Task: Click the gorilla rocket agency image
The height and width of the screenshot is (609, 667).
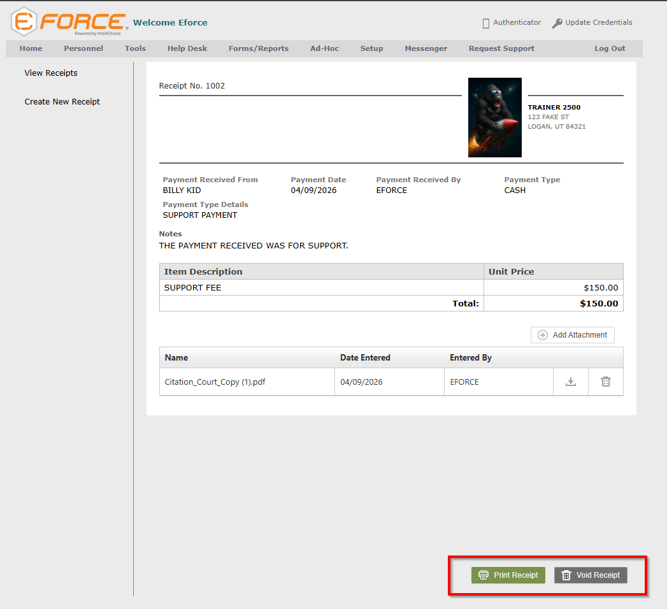Action: click(x=494, y=117)
